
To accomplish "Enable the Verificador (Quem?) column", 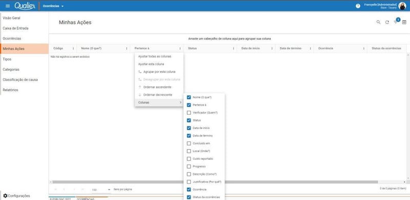I will tap(189, 113).
